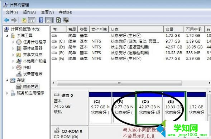Click the Forward arrow toolbar icon
Image resolution: width=211 pixels, height=139 pixels.
pos(14,20)
